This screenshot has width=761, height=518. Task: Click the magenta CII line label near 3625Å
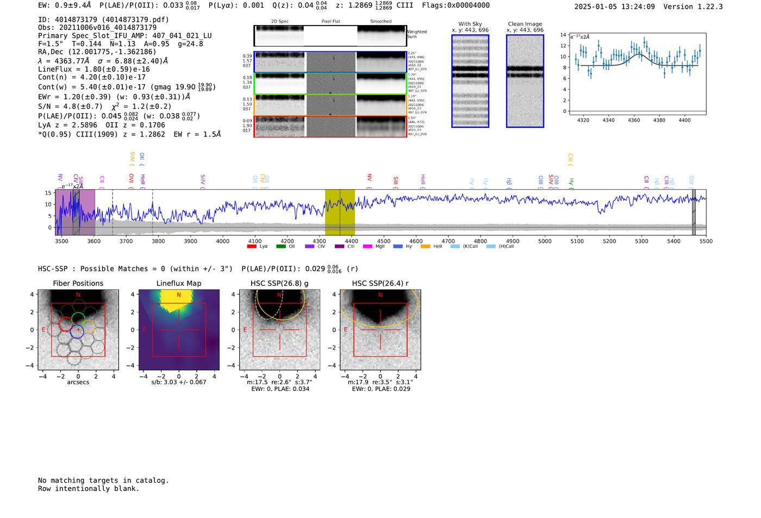[102, 182]
